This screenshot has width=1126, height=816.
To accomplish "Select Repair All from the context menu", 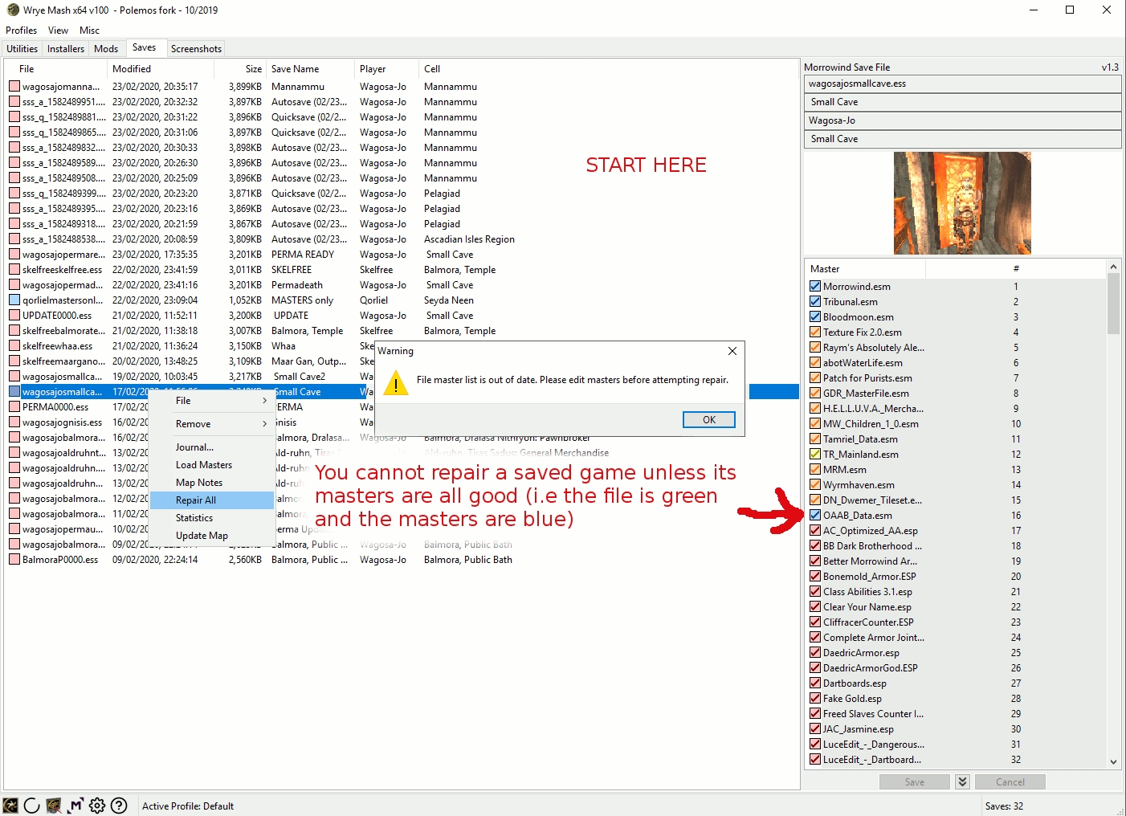I will pos(196,500).
